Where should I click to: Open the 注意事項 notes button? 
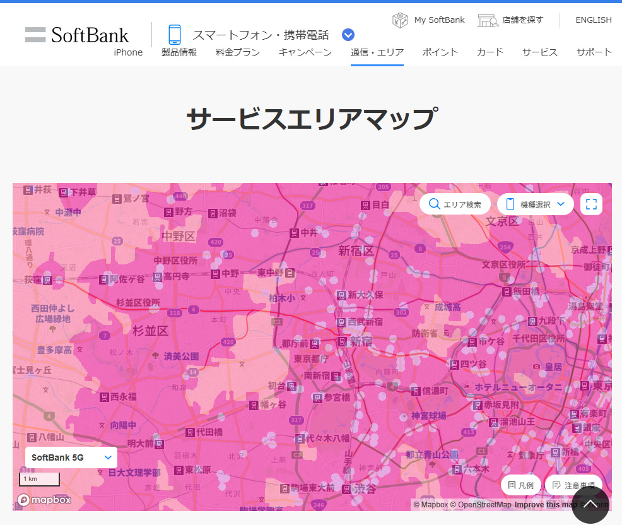(573, 485)
